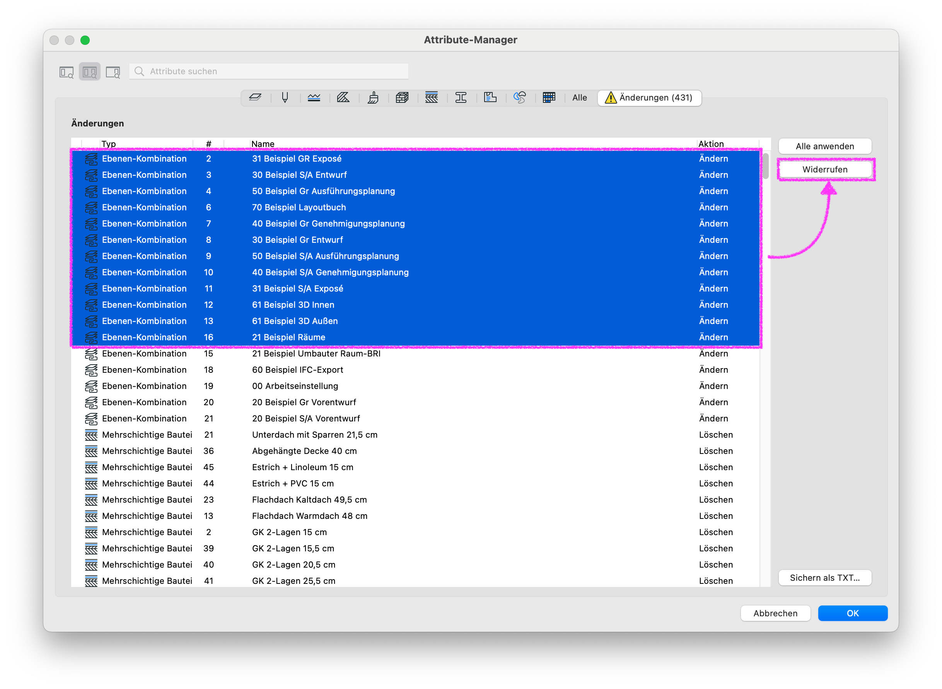Viewport: 942px width, 689px height.
Task: Click layer-combination icon of 00 Arbeitseinstellung
Action: [x=91, y=386]
